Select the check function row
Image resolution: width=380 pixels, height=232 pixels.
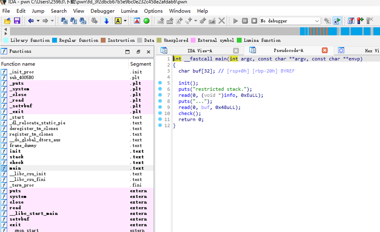[77, 162]
